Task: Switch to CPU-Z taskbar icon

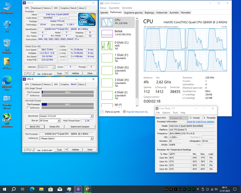Action: pos(78,189)
